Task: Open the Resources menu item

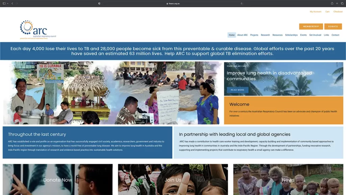Action: point(277,35)
